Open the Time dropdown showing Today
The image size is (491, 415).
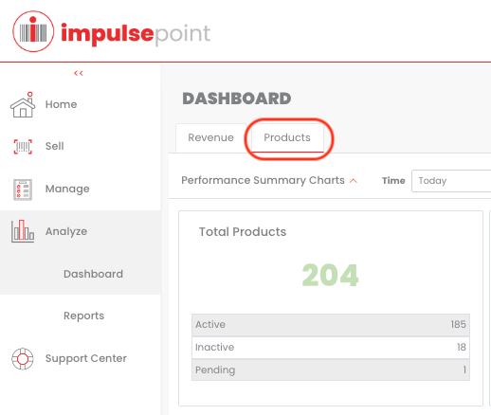tap(451, 181)
